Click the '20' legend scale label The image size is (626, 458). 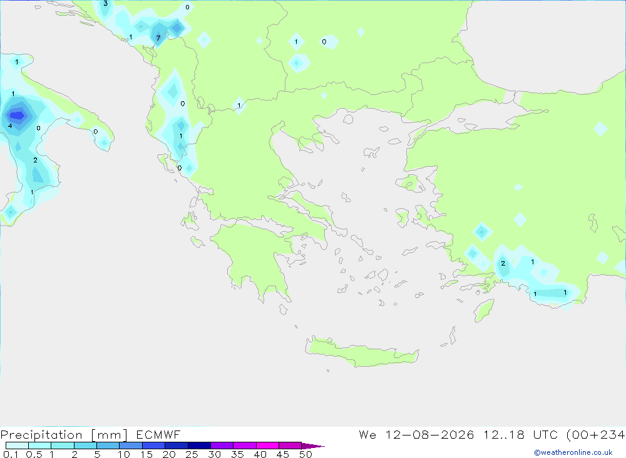pos(169,454)
